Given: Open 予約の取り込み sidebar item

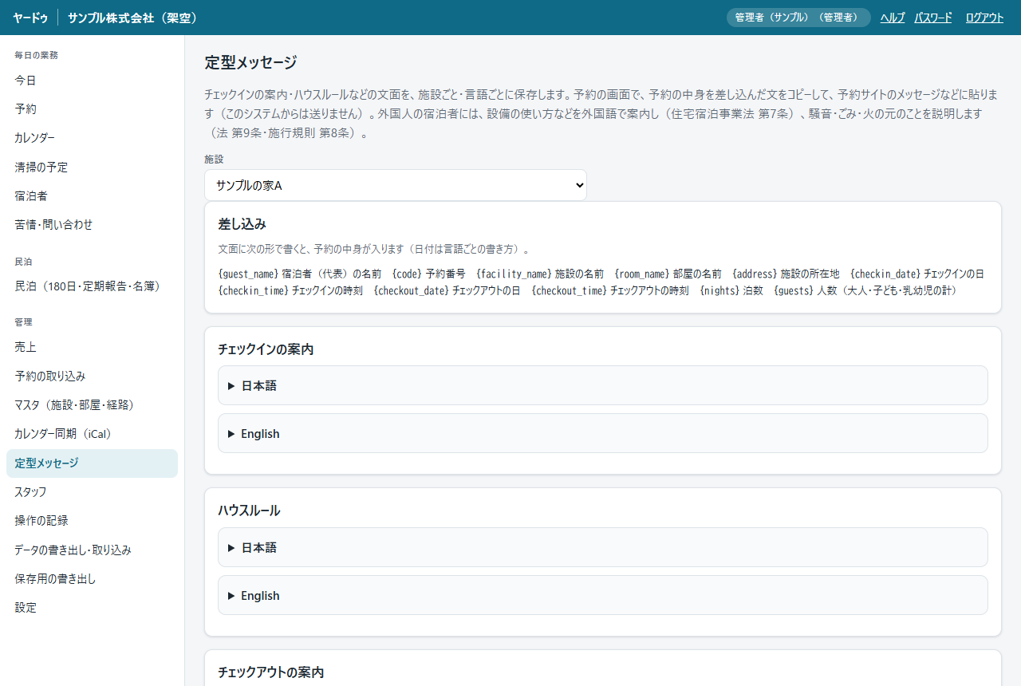Looking at the screenshot, I should (x=92, y=377).
